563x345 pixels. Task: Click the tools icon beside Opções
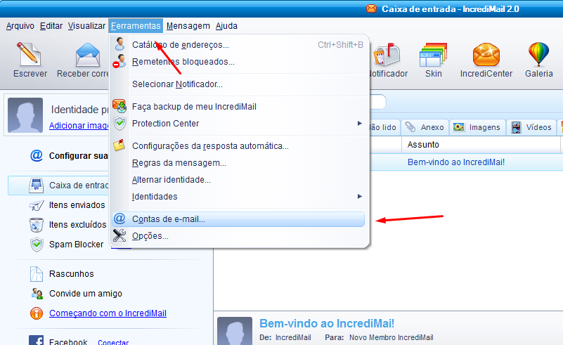pos(119,235)
